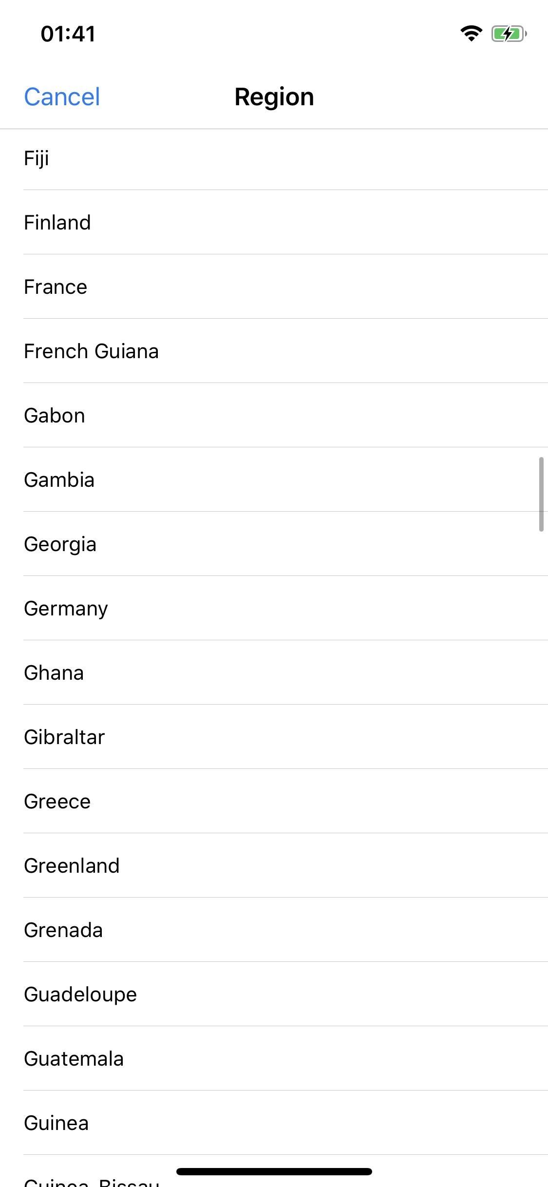Select Georgia from region list
Screen dimensions: 548x1187
tap(274, 544)
